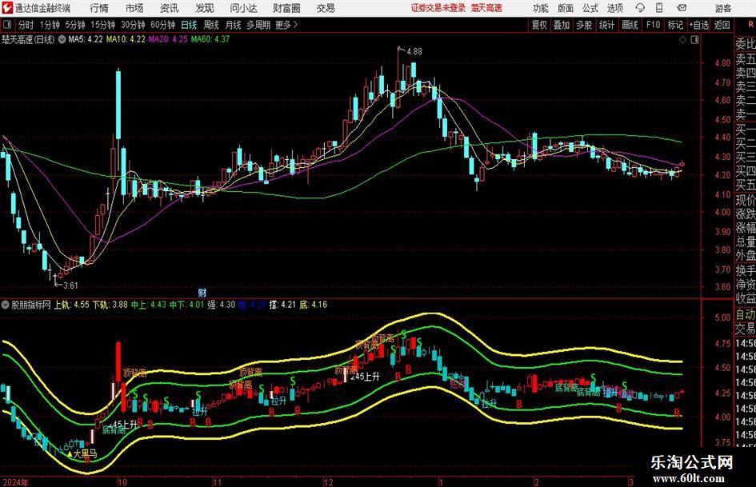Click the 游客 guest account label
The image size is (756, 487).
click(x=722, y=8)
